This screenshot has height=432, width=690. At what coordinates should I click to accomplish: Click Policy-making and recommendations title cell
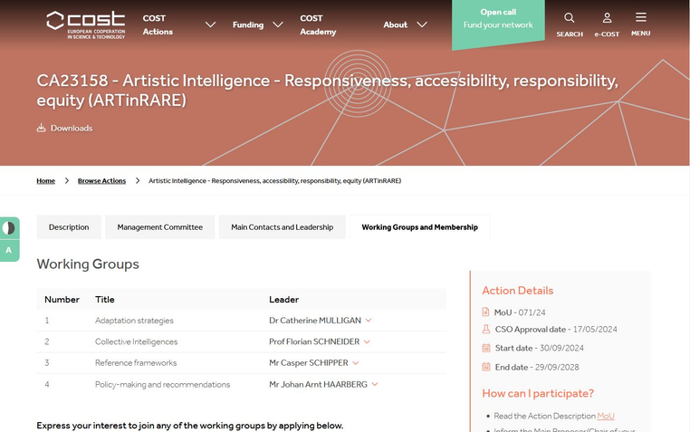click(162, 385)
